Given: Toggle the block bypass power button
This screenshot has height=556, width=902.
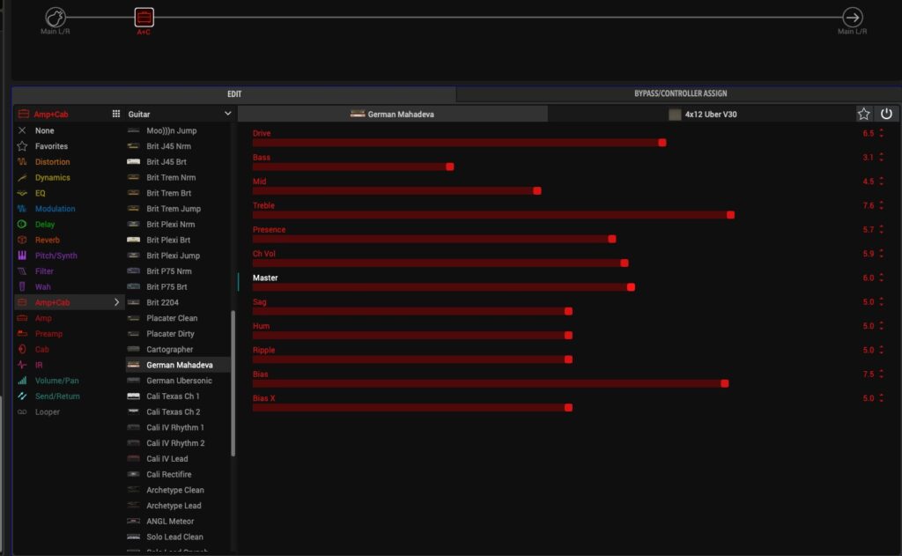Looking at the screenshot, I should [x=886, y=114].
